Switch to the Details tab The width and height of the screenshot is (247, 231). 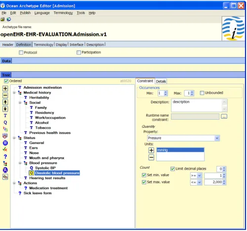pos(161,81)
